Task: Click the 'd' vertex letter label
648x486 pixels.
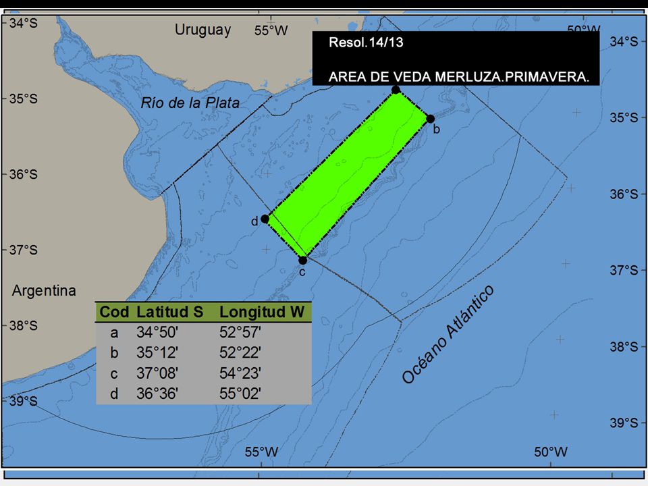Action: coord(254,221)
